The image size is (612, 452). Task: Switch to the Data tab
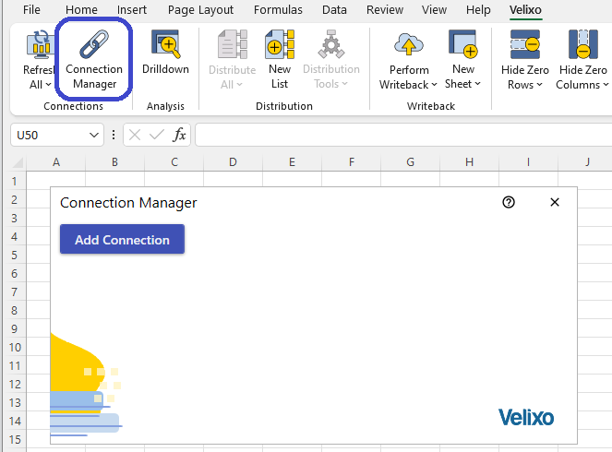(334, 10)
